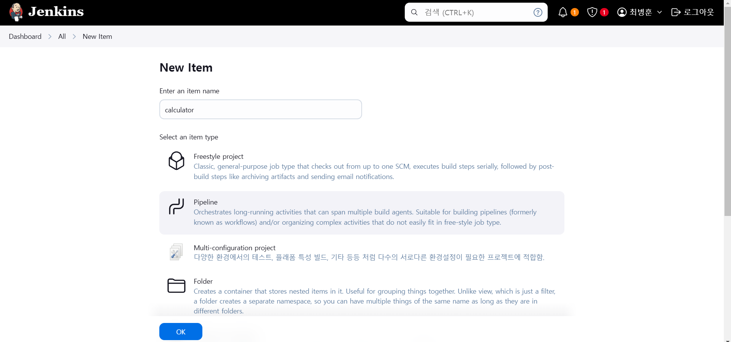The height and width of the screenshot is (342, 731).
Task: Go to the Dashboard breadcrumb
Action: [x=25, y=37]
